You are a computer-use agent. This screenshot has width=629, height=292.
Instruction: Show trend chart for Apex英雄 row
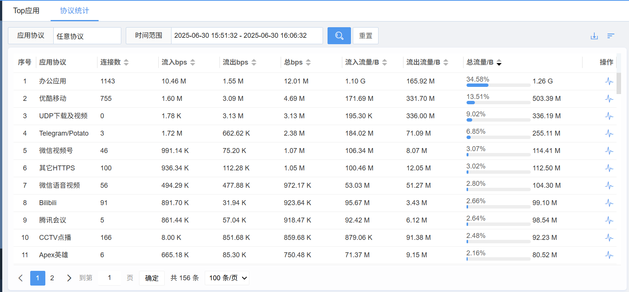click(609, 255)
